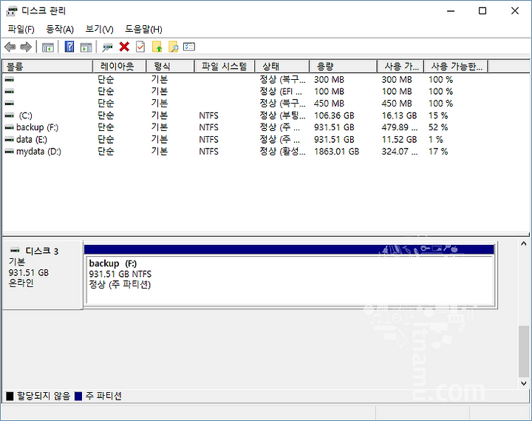Click the 52 % free percentage cell
This screenshot has width=532, height=421.
[x=438, y=127]
